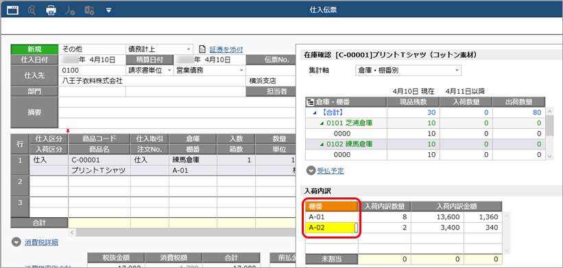Image resolution: width=563 pixels, height=268 pixels.
Task: Export slip to Excel icon
Action: pos(89,10)
